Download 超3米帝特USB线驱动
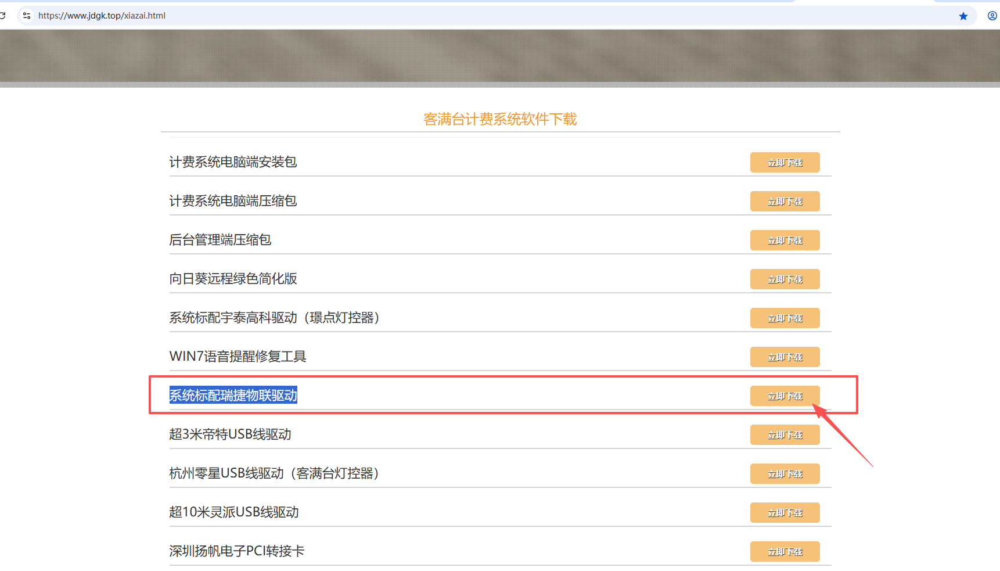Screen dimensions: 1000x571 coord(785,435)
